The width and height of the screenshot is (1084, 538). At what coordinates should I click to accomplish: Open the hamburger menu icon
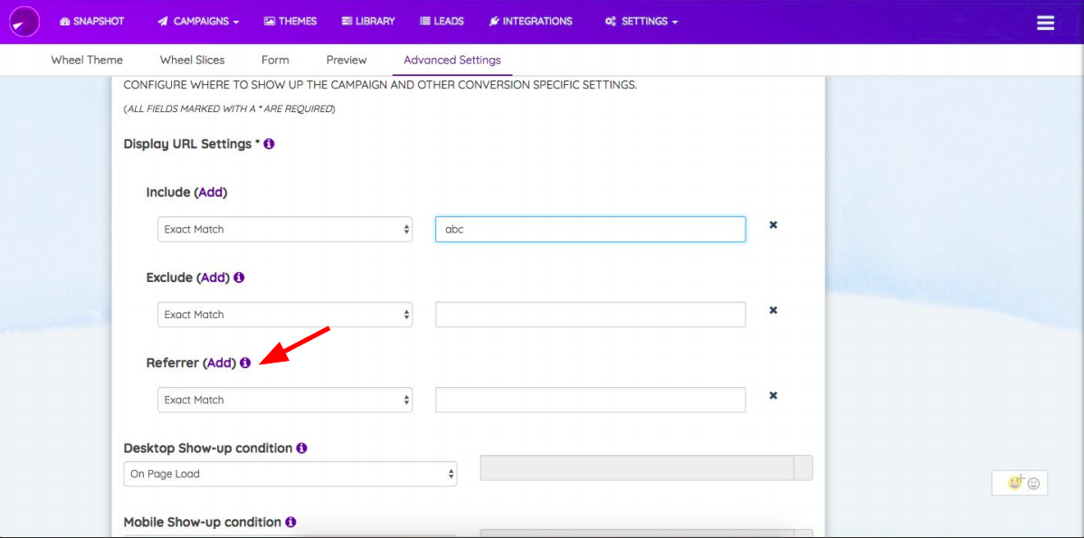coord(1045,23)
